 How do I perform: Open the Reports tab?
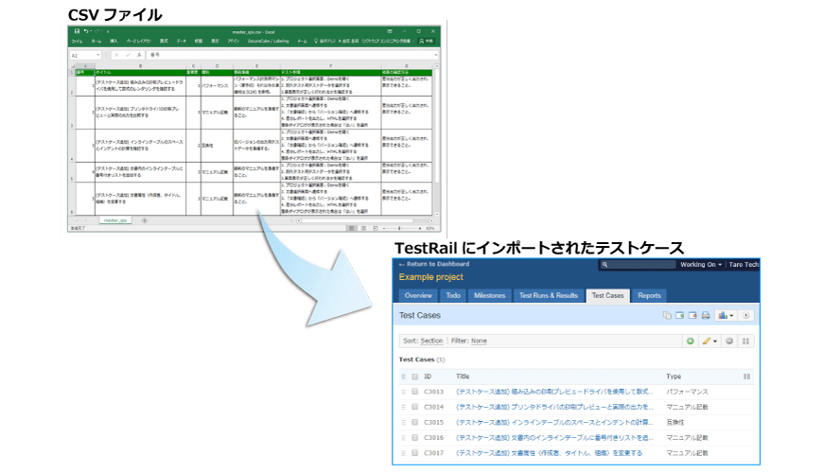point(649,295)
